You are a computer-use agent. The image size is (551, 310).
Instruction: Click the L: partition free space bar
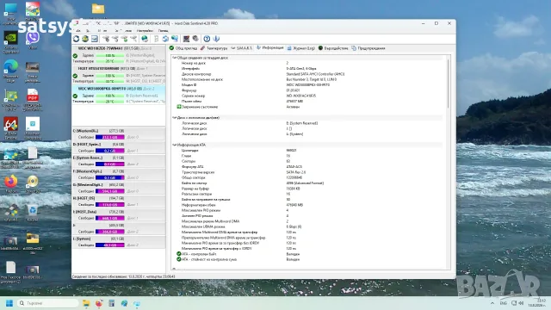110,245
